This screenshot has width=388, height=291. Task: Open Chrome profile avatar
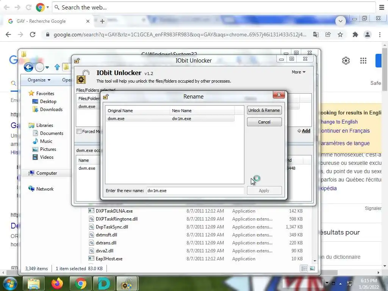(368, 34)
